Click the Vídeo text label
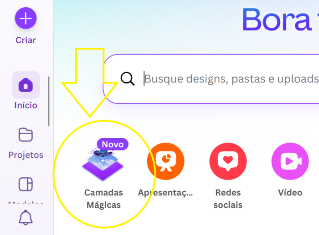This screenshot has height=235, width=319. [290, 193]
